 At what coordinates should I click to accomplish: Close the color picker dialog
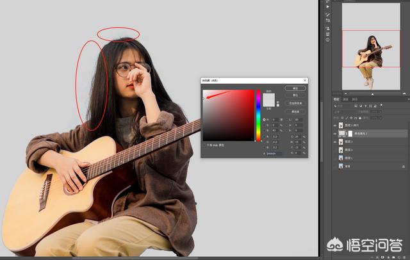pos(305,81)
